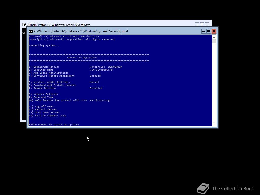The image size is (260, 195).
Task: Click the cmd icon on the sconfig title bar
Action: [31, 31]
